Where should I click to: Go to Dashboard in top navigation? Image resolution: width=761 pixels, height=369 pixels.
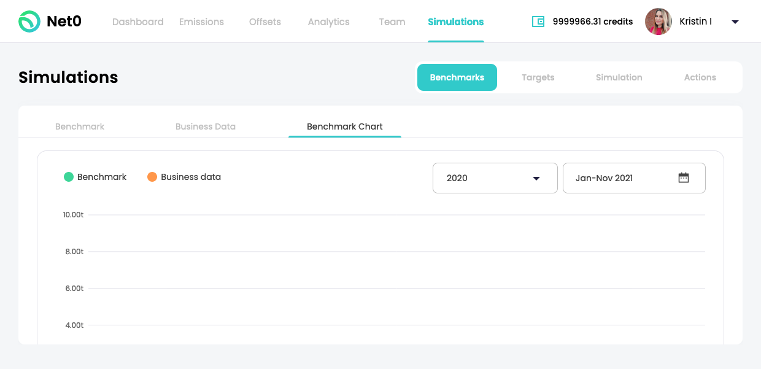138,21
